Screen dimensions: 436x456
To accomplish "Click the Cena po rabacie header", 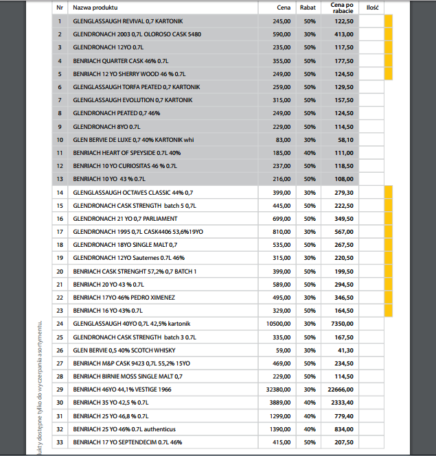I will tap(341, 8).
